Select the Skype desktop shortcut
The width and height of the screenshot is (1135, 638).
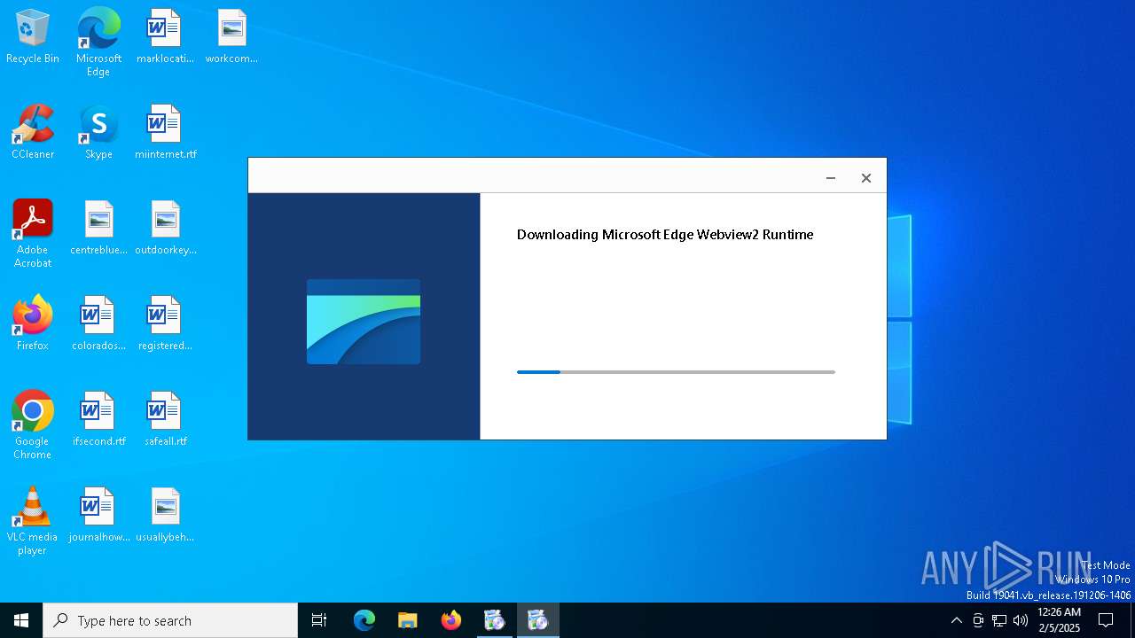(98, 133)
